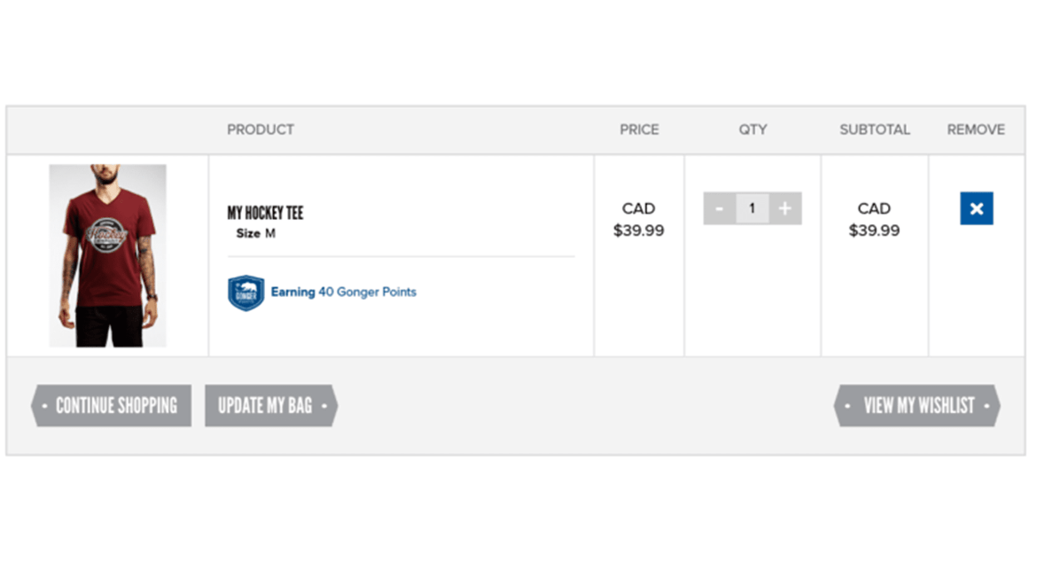Screen dimensions: 1037x562
Task: Click the hockey tee product thumbnail
Action: (x=107, y=254)
